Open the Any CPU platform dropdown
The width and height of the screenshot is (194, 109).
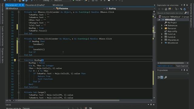(x=70, y=1)
